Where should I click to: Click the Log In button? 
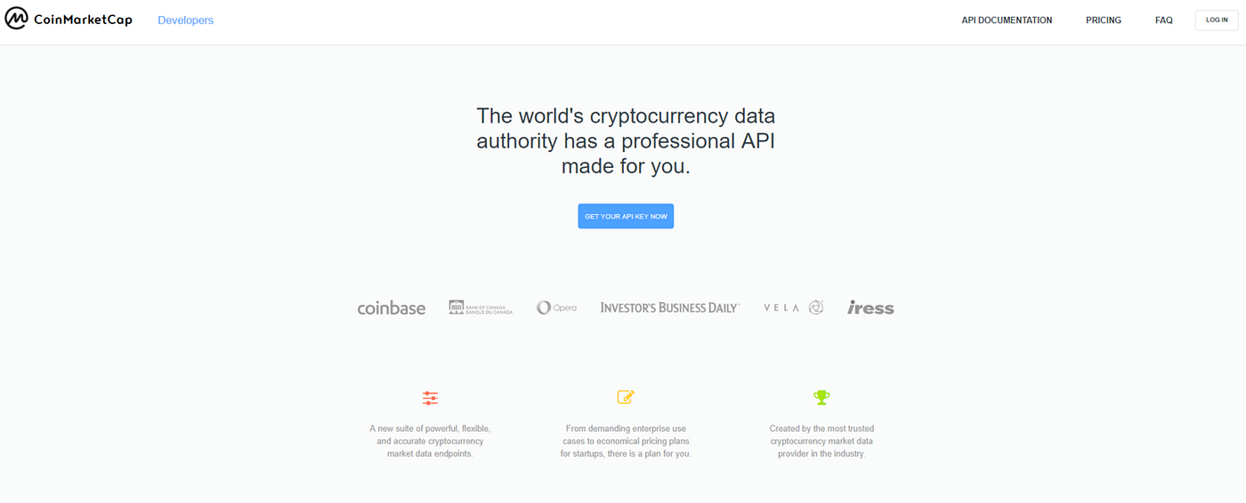pyautogui.click(x=1217, y=20)
